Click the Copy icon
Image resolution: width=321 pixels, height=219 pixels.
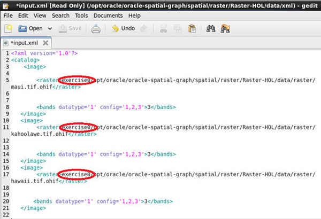pos(178,29)
